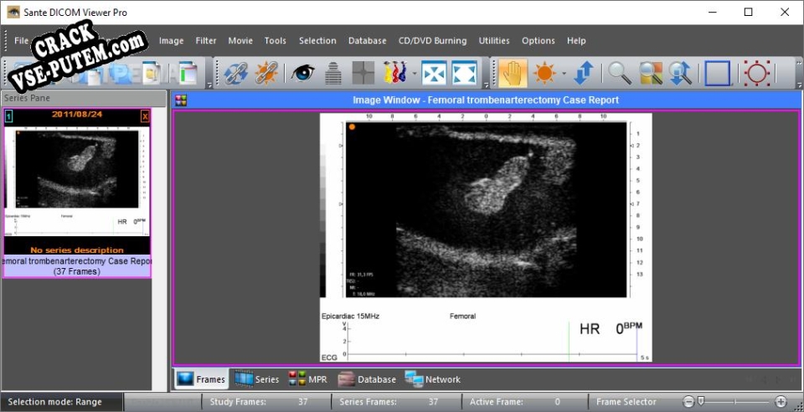Open the Database menu in the menu bar
This screenshot has height=412, width=804.
pyautogui.click(x=367, y=40)
